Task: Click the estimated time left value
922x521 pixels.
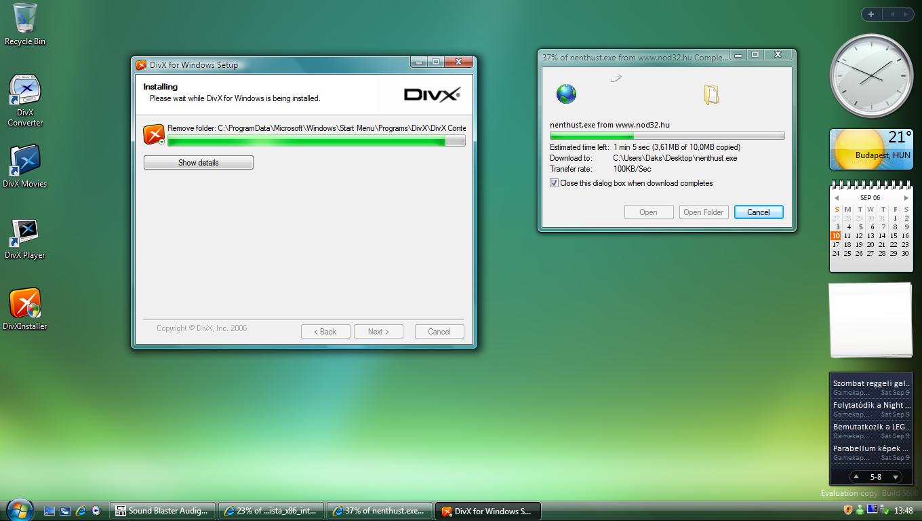Action: click(677, 147)
